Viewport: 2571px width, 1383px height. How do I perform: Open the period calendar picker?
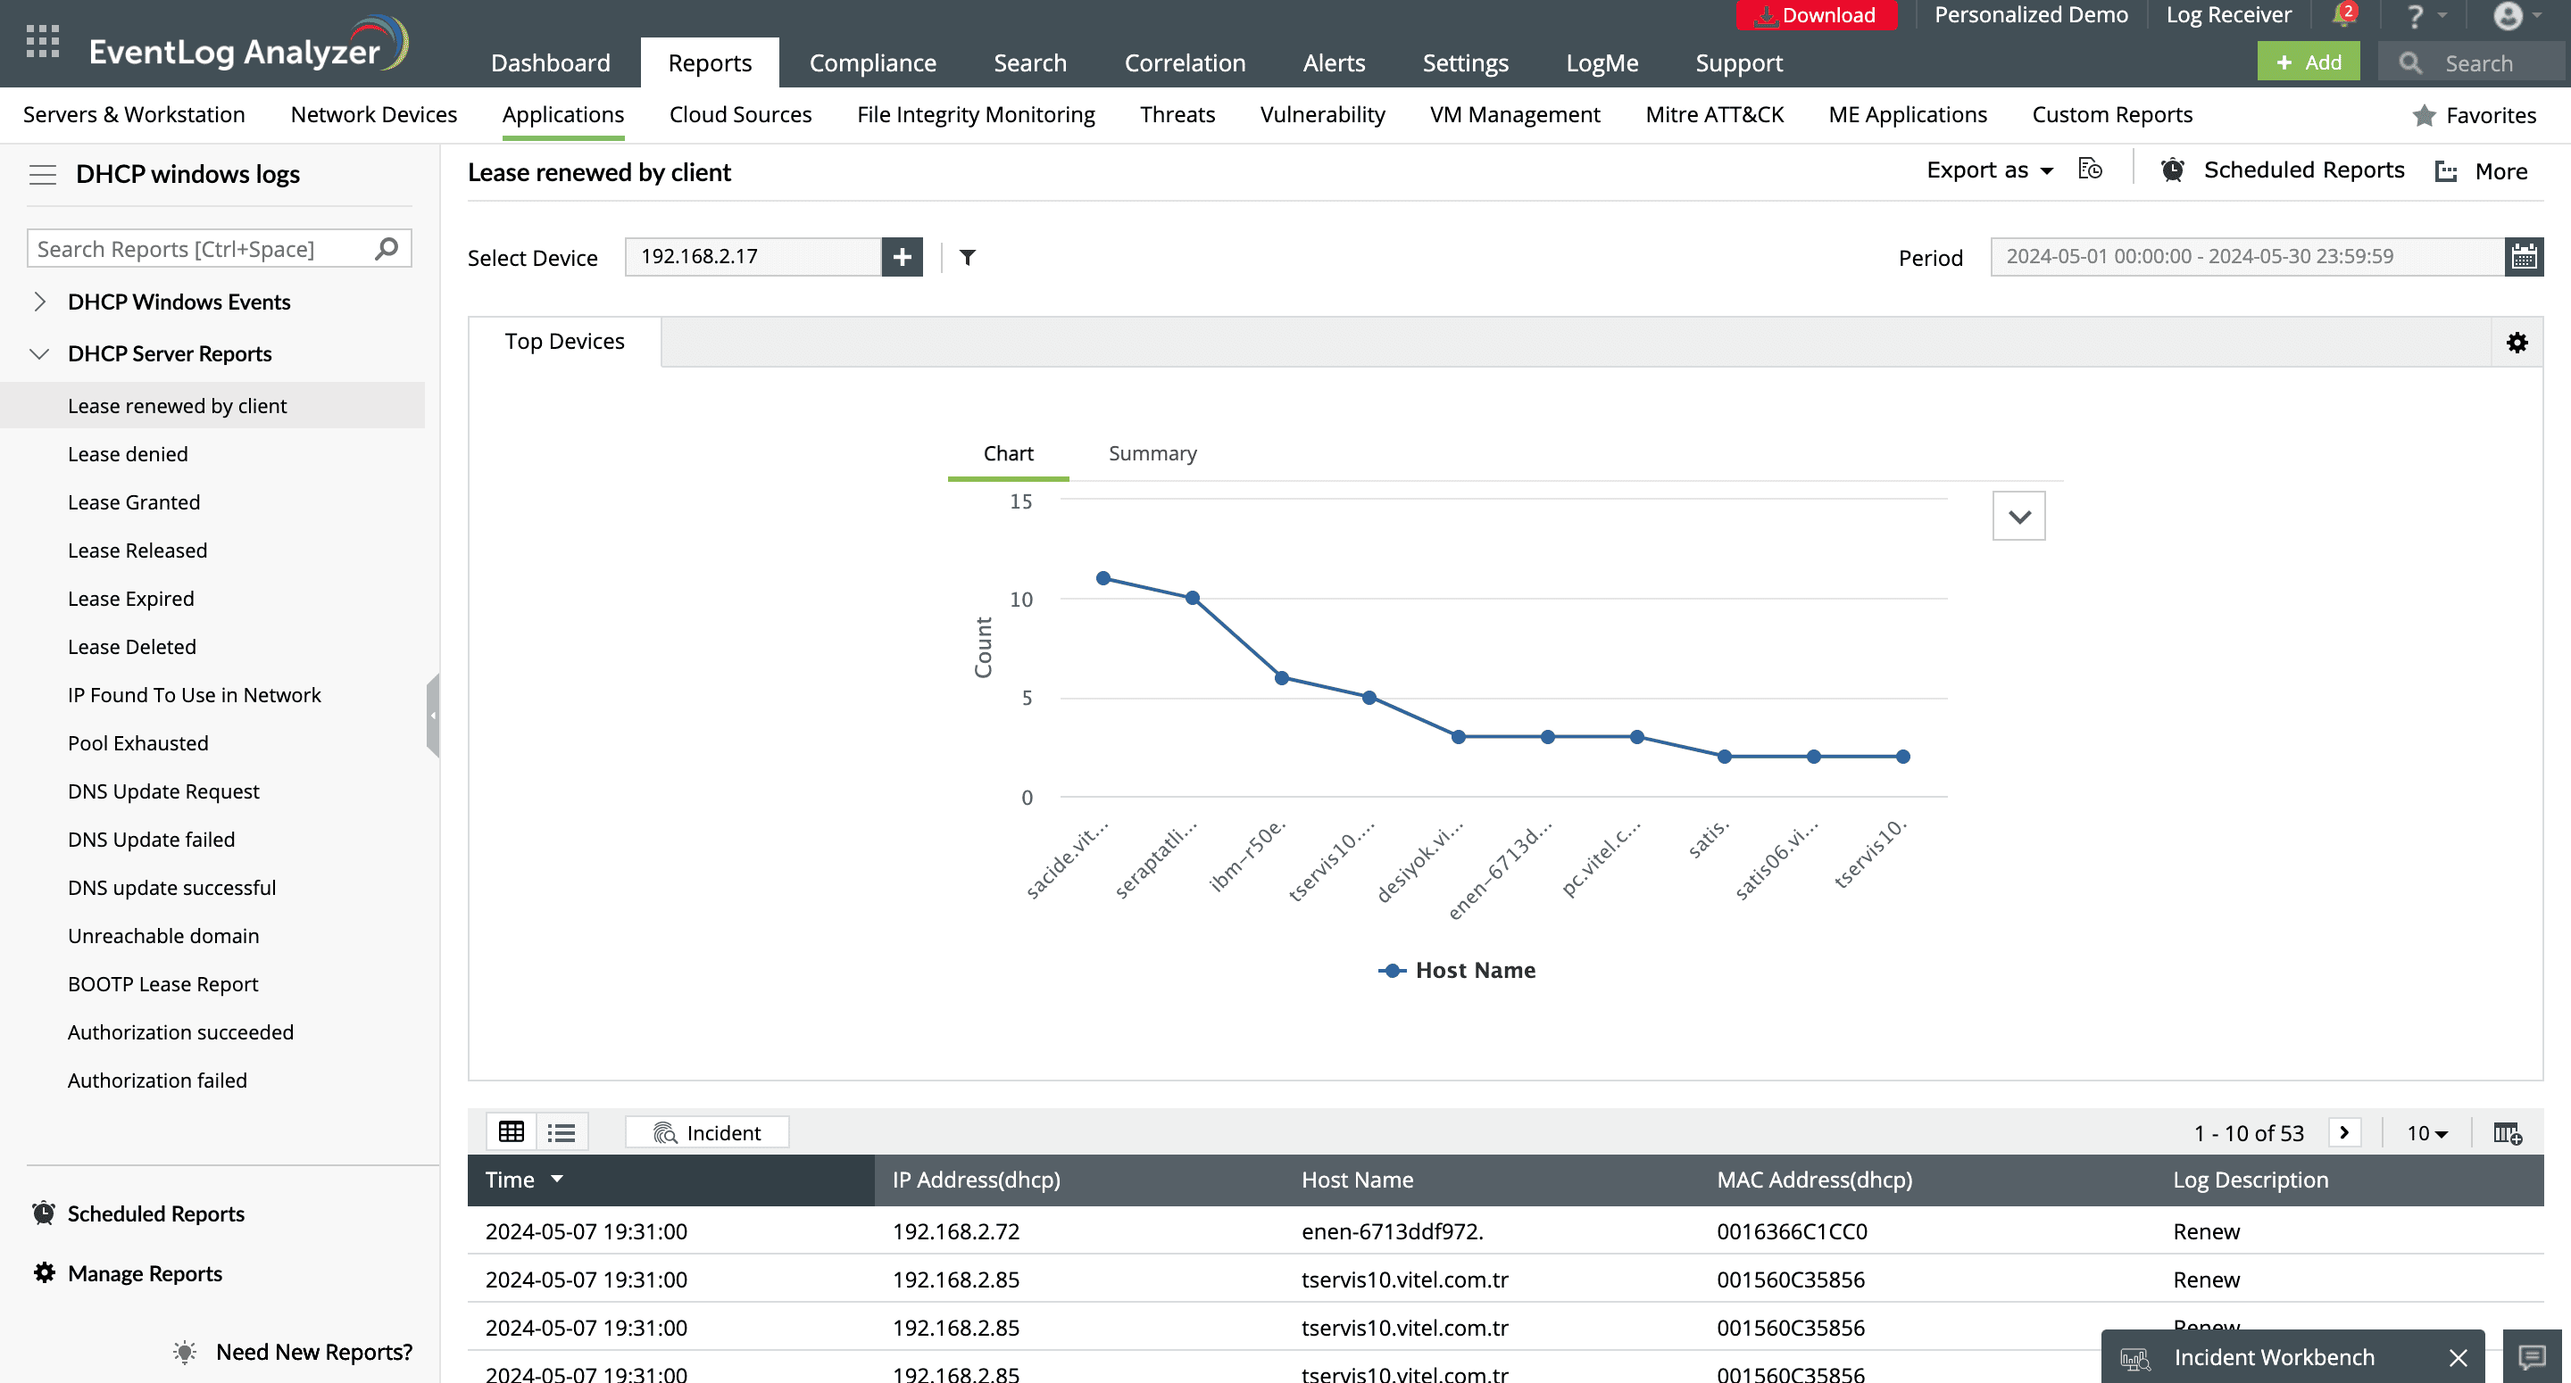click(2523, 258)
